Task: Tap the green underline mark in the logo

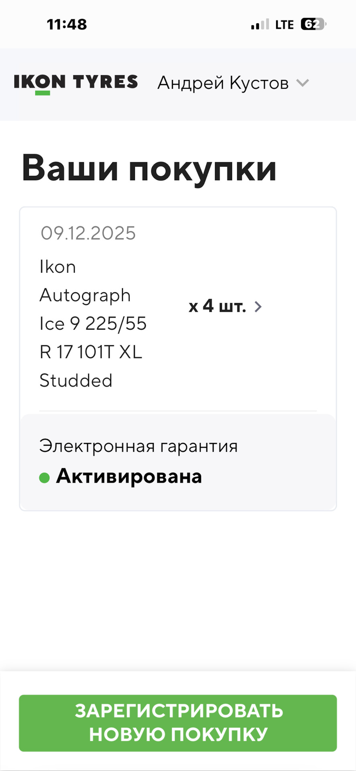Action: (43, 93)
